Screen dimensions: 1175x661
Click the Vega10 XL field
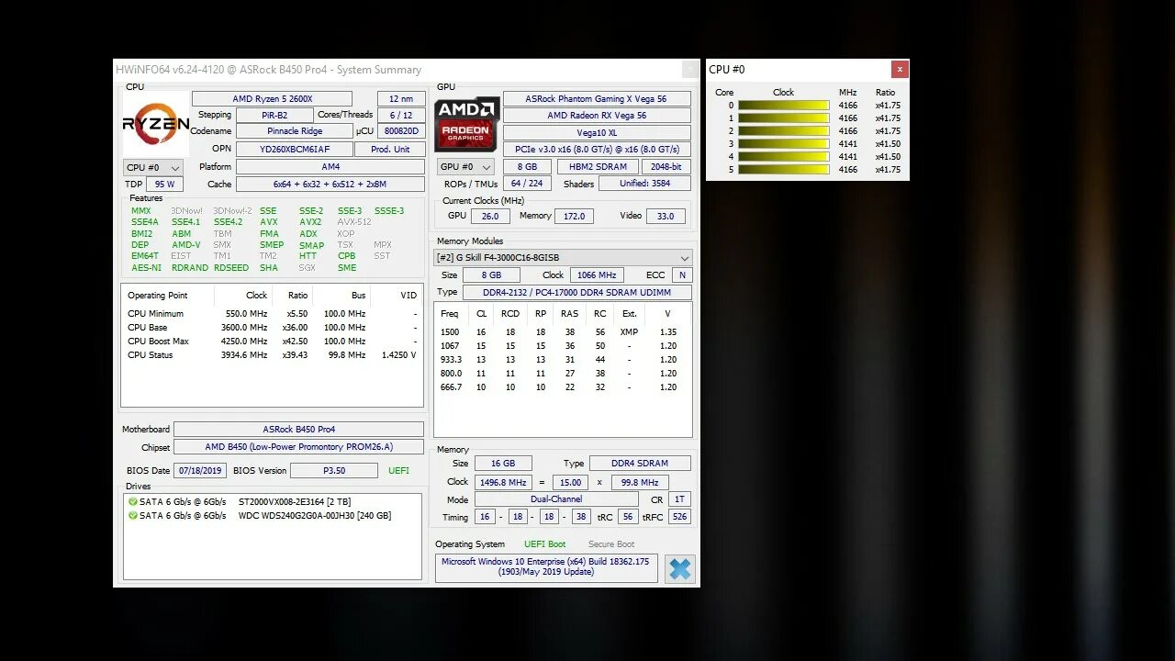[x=597, y=133]
